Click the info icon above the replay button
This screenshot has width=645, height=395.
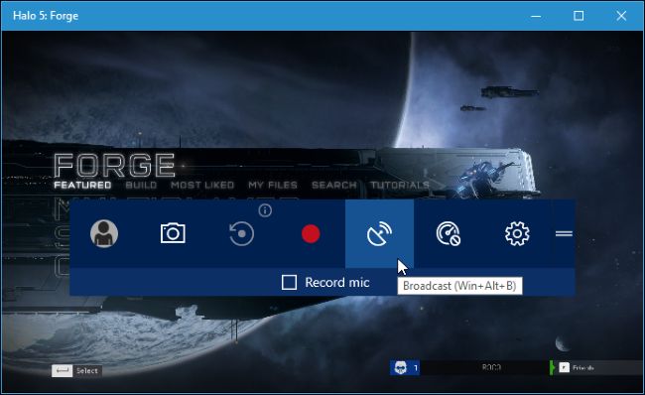click(x=265, y=210)
